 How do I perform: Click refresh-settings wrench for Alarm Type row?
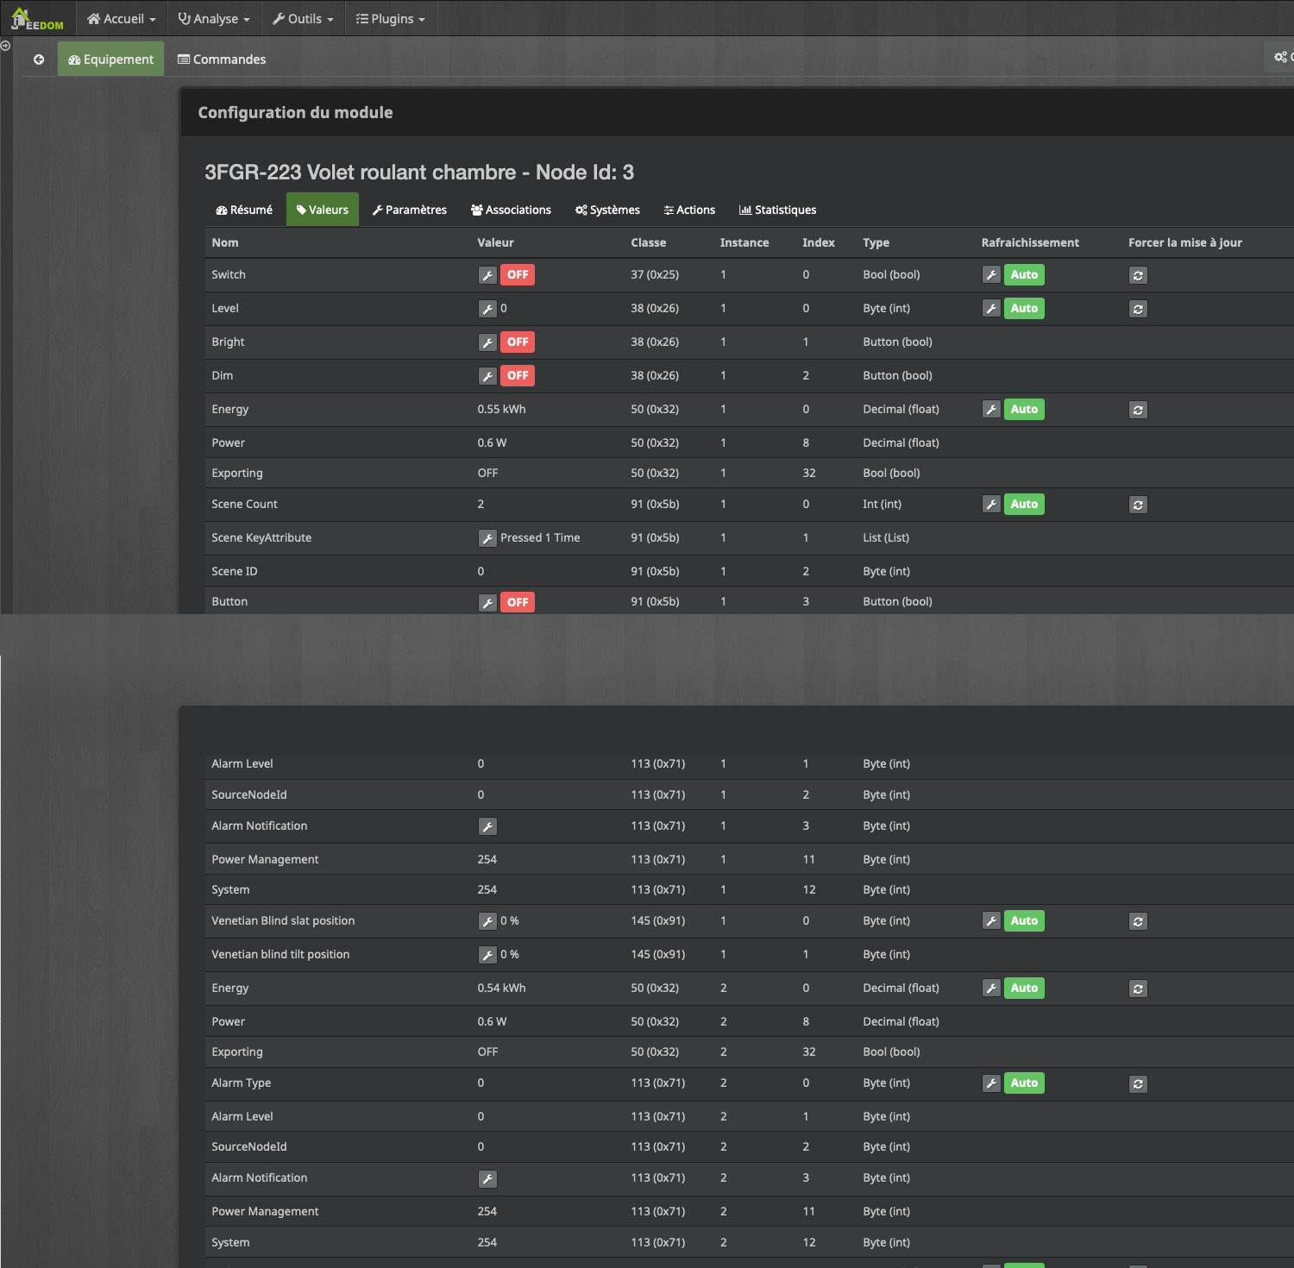click(x=992, y=1083)
